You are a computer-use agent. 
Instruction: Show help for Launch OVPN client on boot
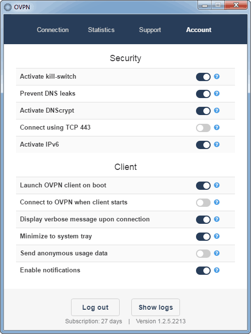coord(216,185)
